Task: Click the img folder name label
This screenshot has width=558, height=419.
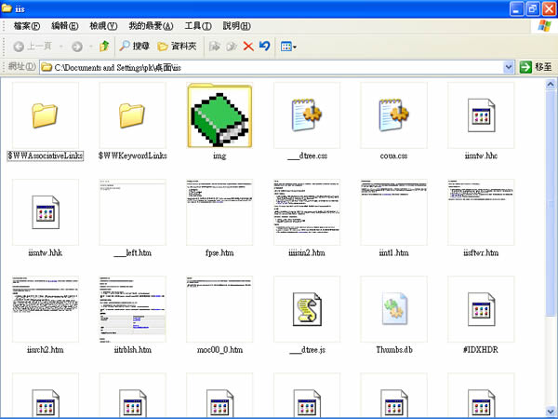Action: click(219, 156)
